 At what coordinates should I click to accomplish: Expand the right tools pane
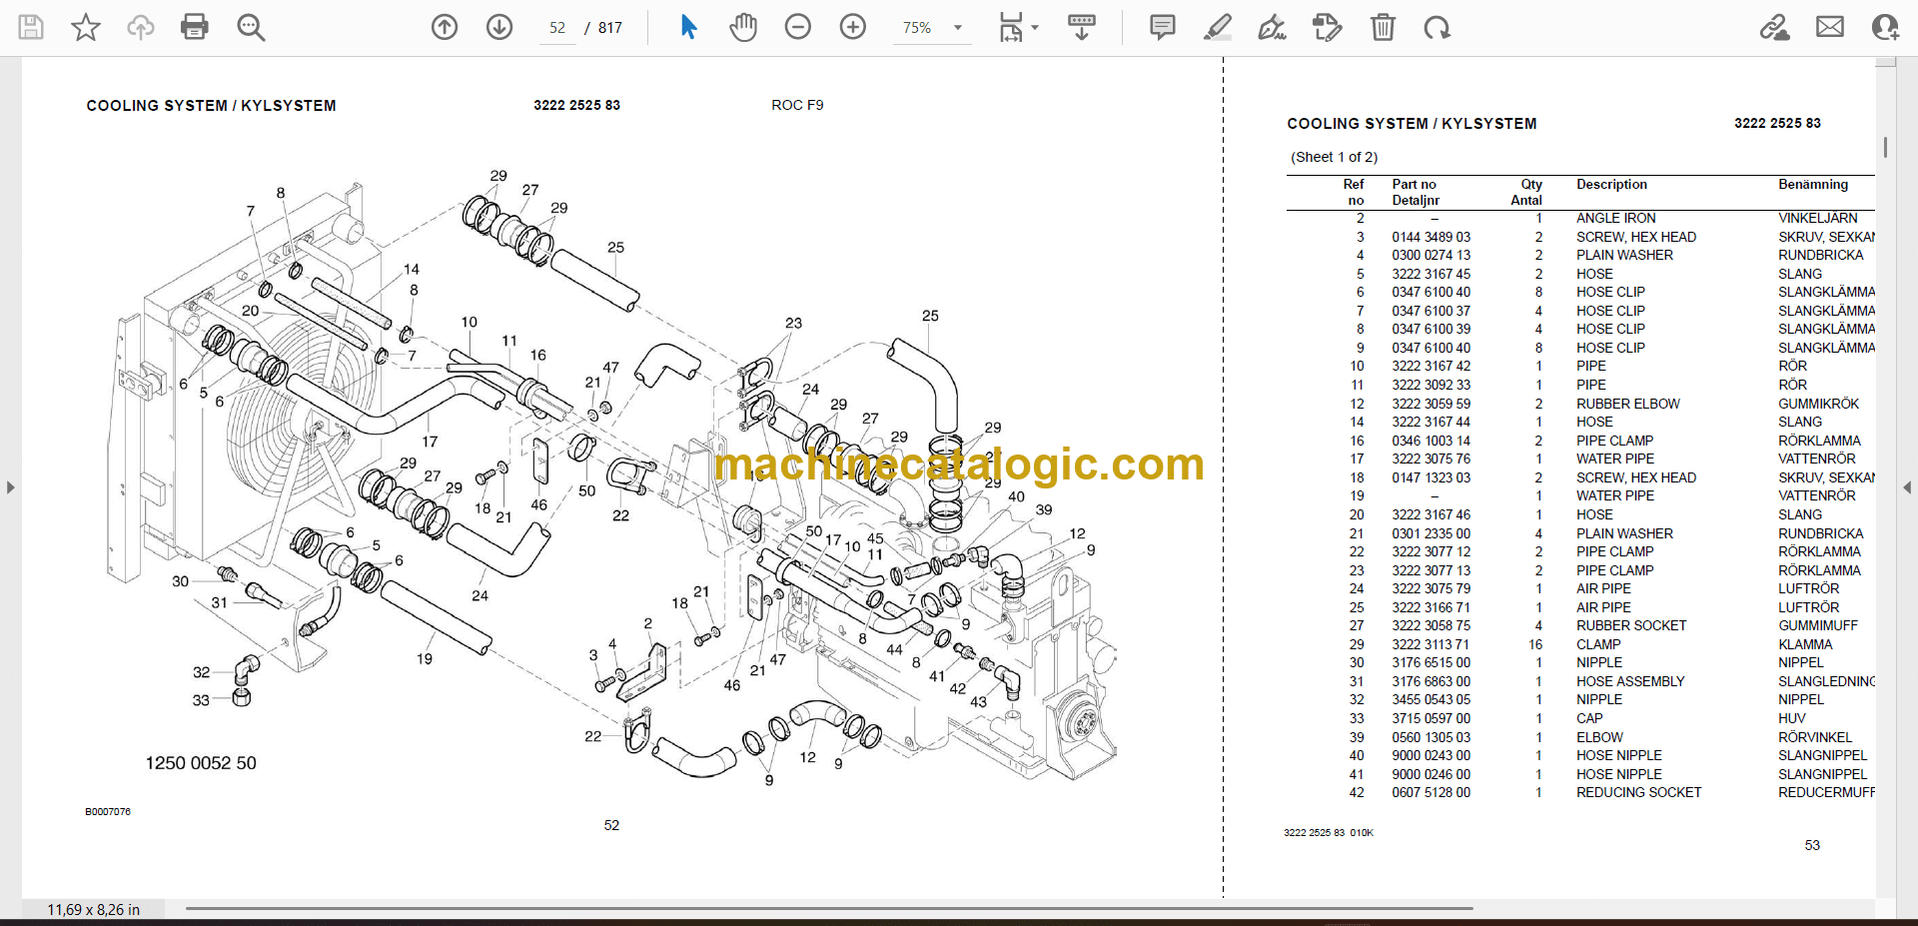tap(1907, 487)
